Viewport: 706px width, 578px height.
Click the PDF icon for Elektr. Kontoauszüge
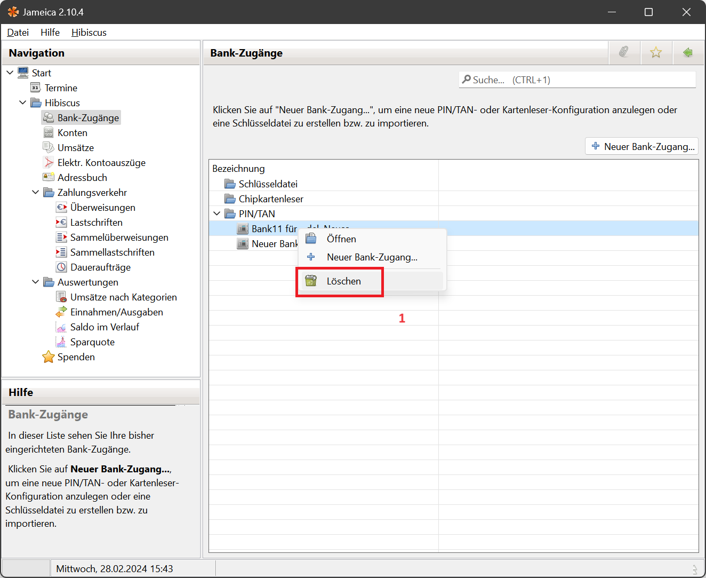coord(49,162)
